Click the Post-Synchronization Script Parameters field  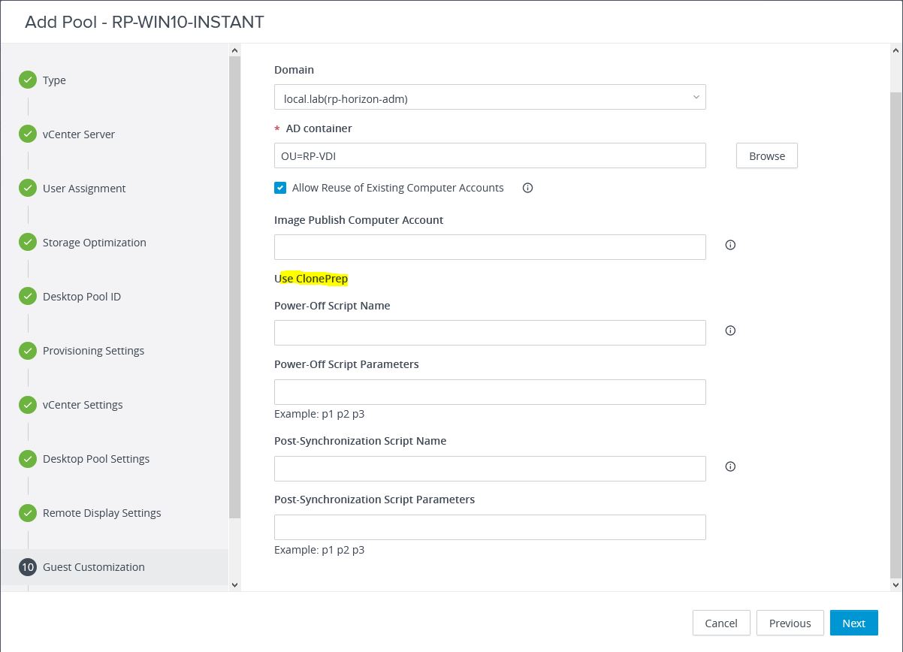pyautogui.click(x=490, y=527)
